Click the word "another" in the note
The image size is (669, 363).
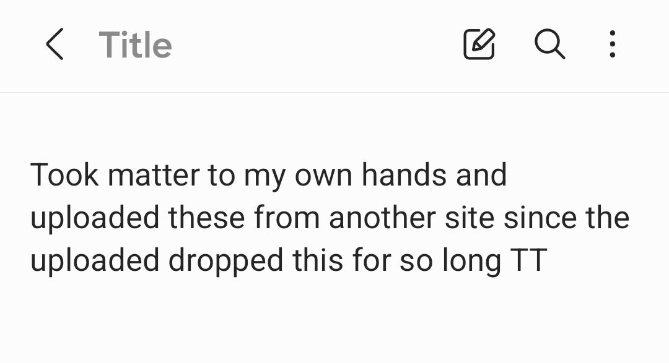click(382, 218)
